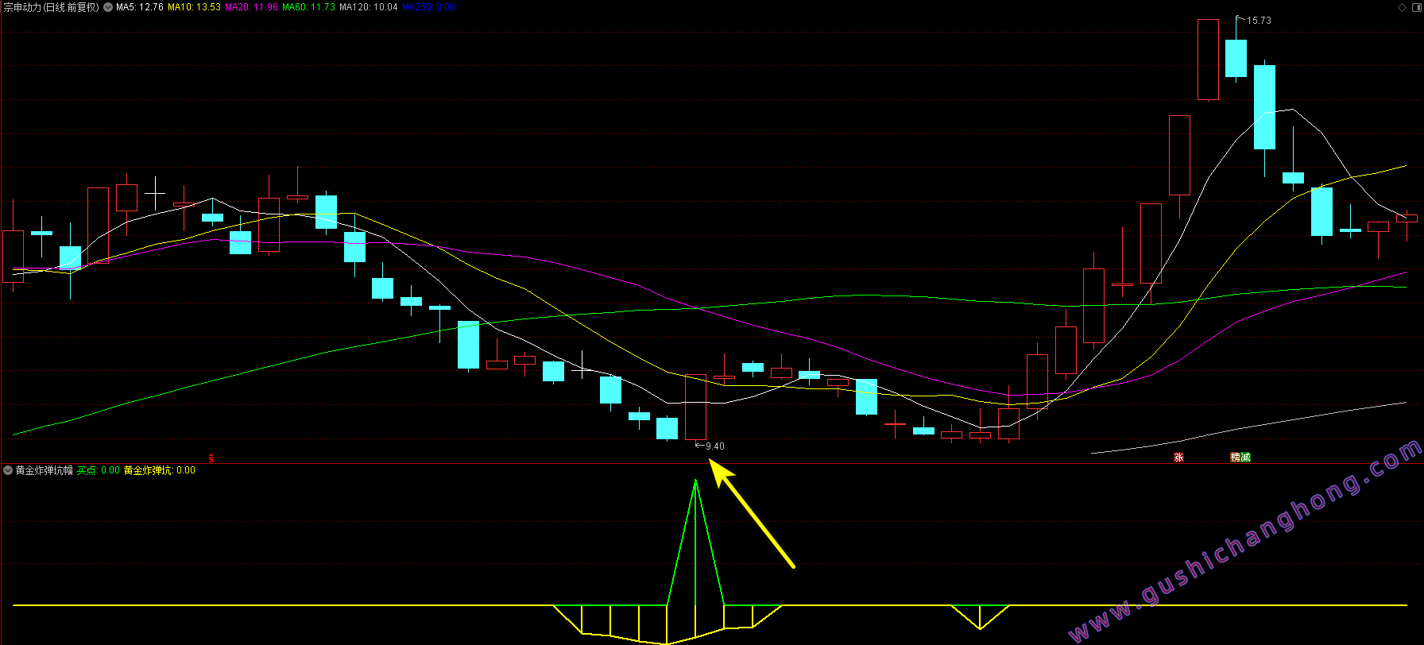
Task: Expand the 黄金炸弹坑幅 indicator dropdown arrow
Action: click(8, 470)
